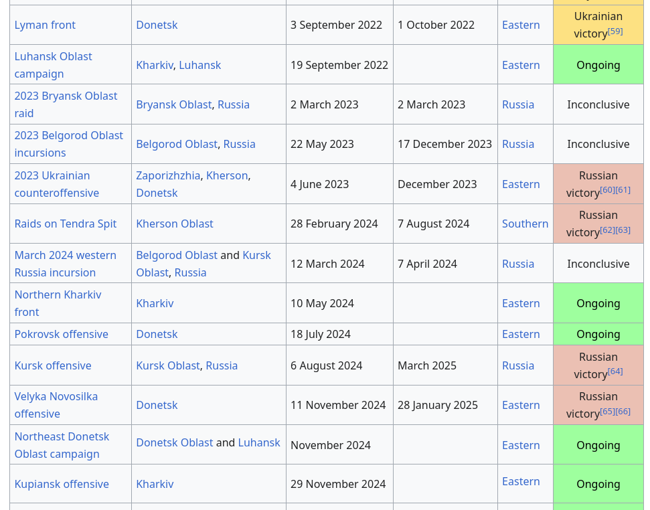Click Donetsk link in Pokrovsk offensive row
The height and width of the screenshot is (510, 650).
(157, 334)
